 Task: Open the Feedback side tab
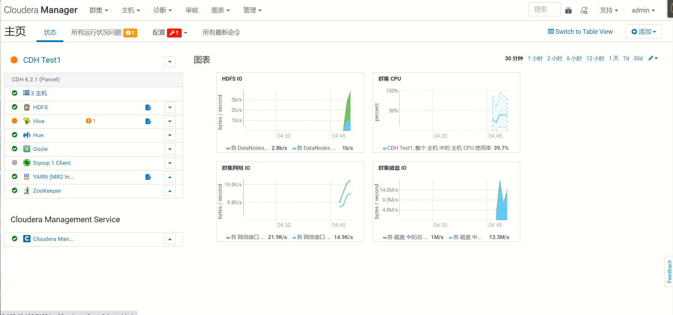point(669,271)
